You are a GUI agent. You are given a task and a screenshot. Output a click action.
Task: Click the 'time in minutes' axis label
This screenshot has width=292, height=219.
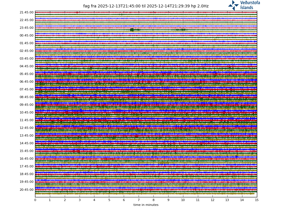tap(146, 205)
